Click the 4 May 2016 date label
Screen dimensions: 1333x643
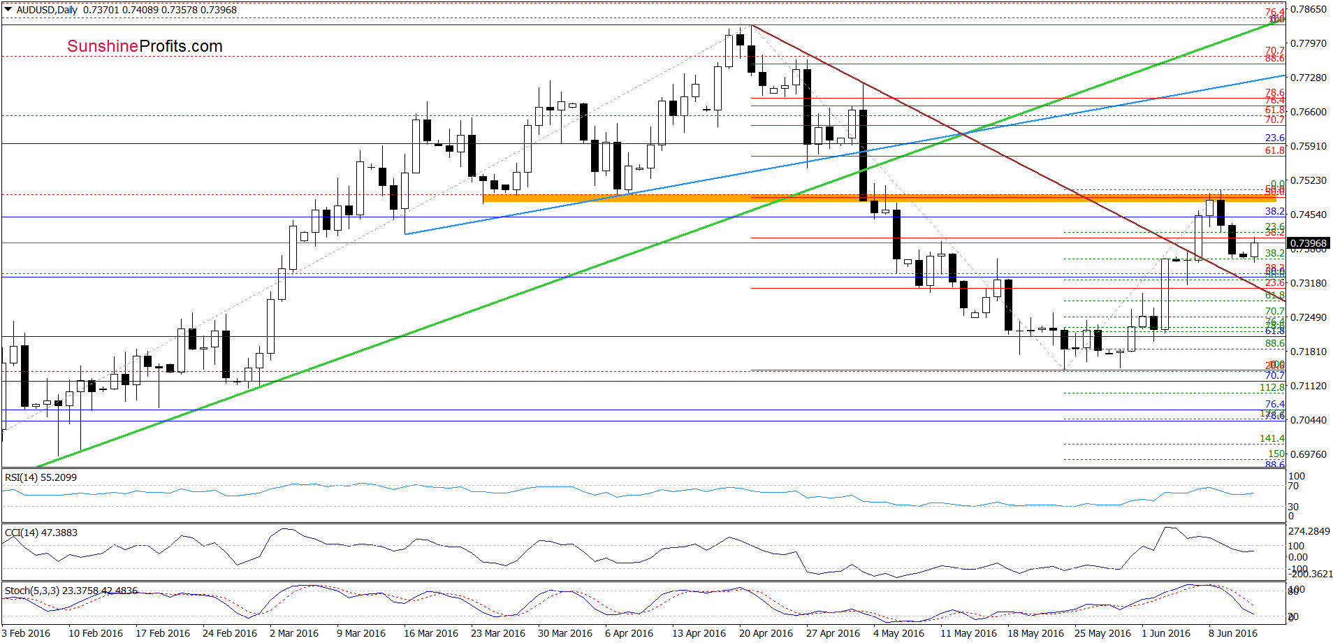click(x=898, y=633)
